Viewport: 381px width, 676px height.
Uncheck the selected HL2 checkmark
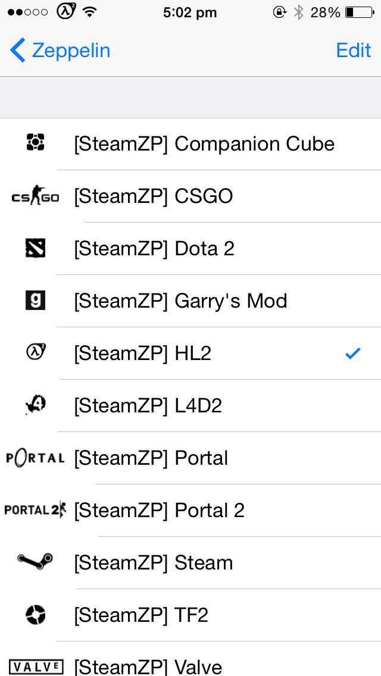point(352,353)
